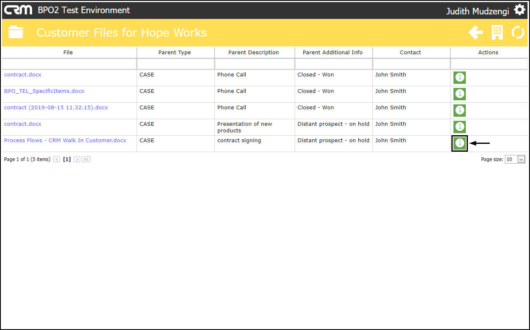The height and width of the screenshot is (330, 530).
Task: Refresh the customer files list
Action: [518, 32]
